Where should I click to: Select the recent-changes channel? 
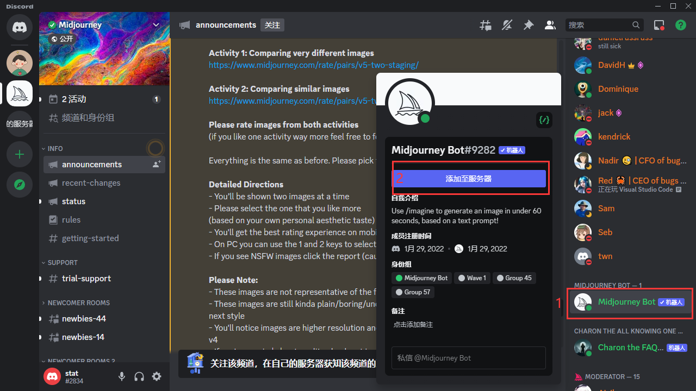coord(104,182)
